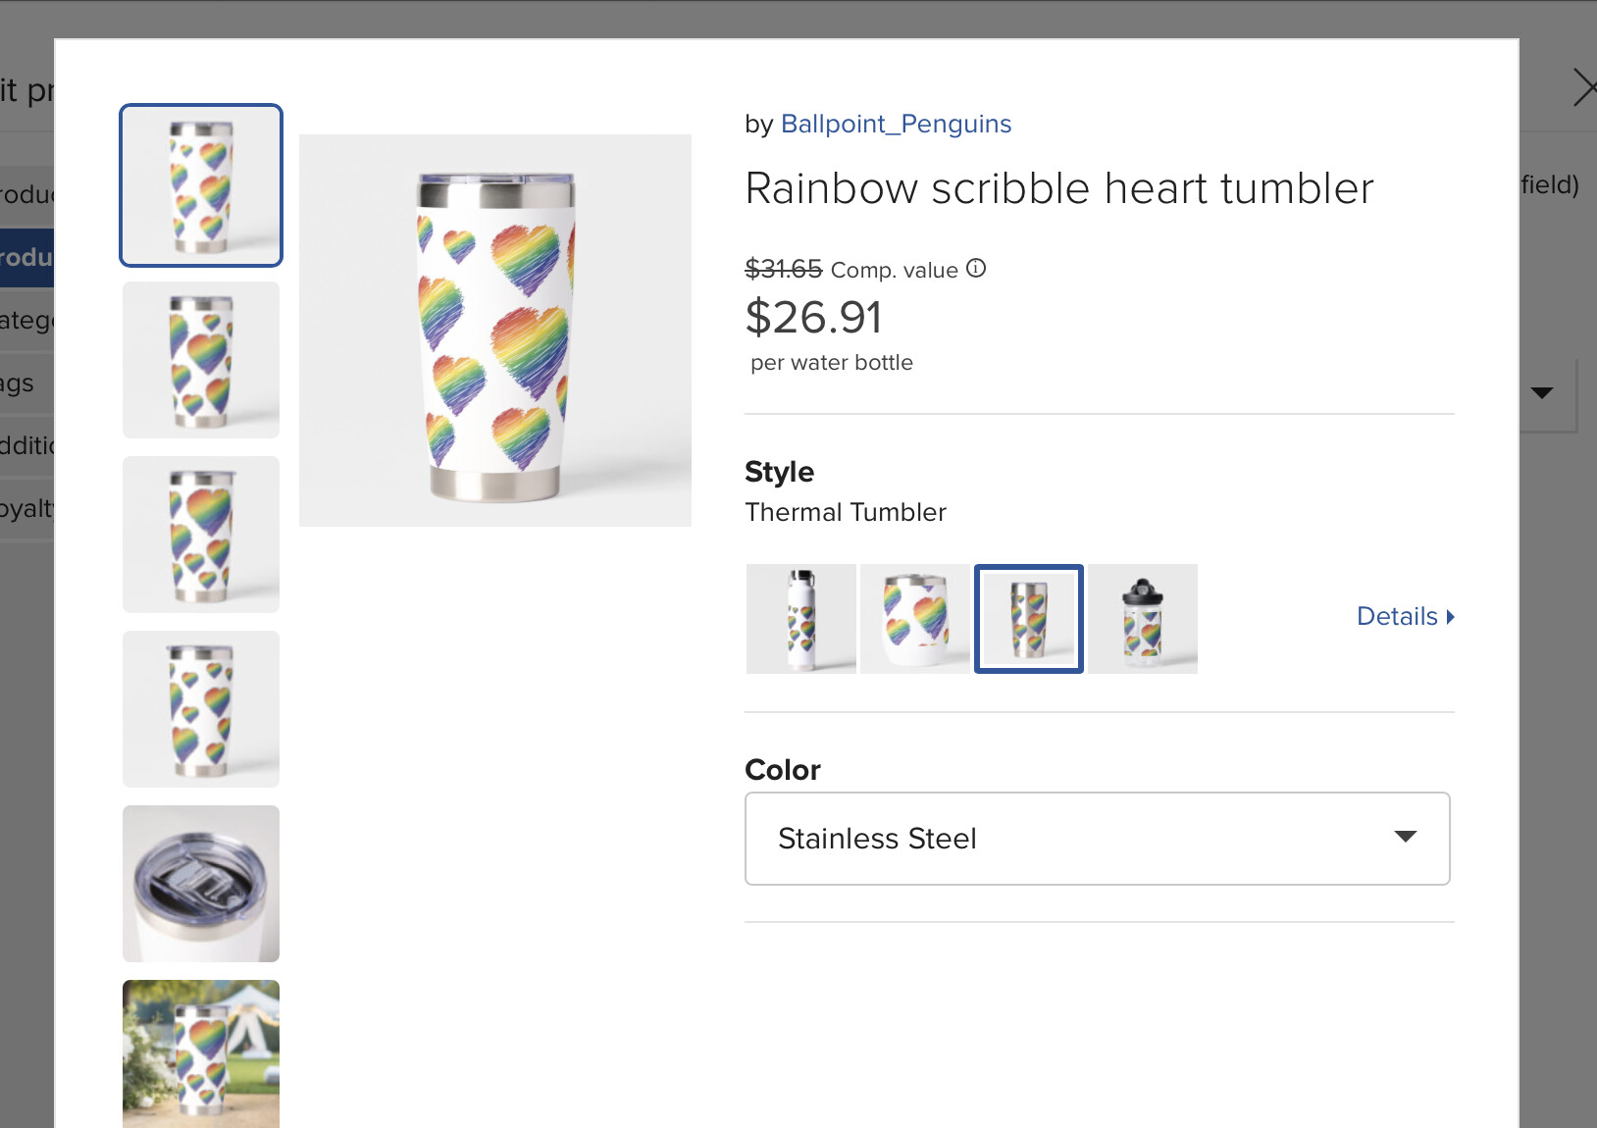Viewport: 1597px width, 1128px height.
Task: View the second tumbler angle thumbnail
Action: tap(201, 360)
